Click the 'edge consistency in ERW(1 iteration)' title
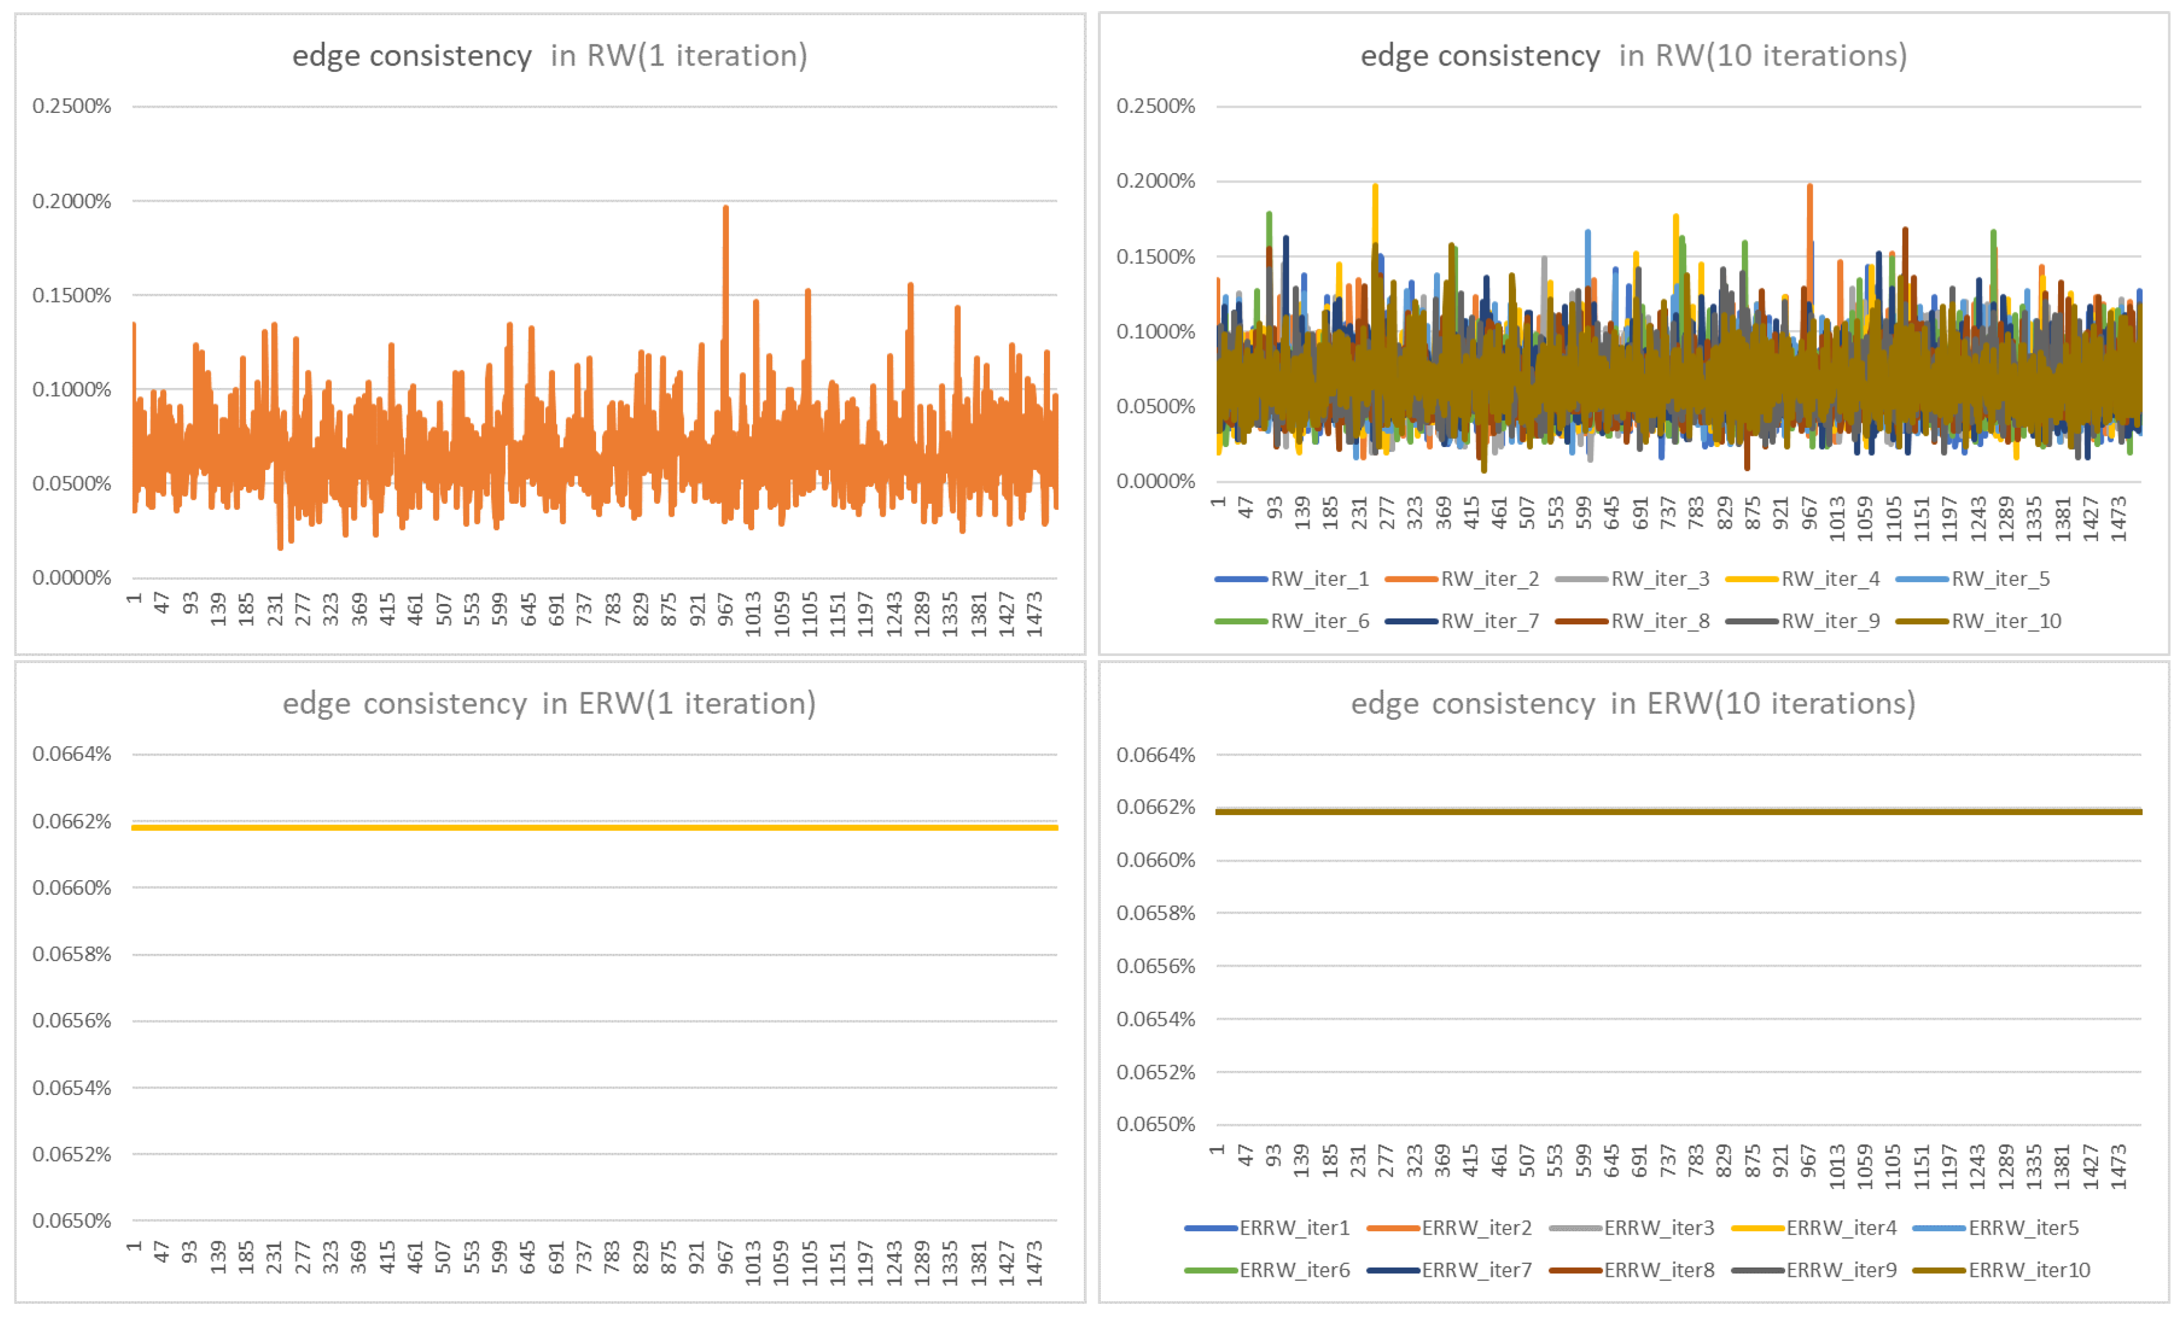This screenshot has height=1319, width=2184. point(550,703)
